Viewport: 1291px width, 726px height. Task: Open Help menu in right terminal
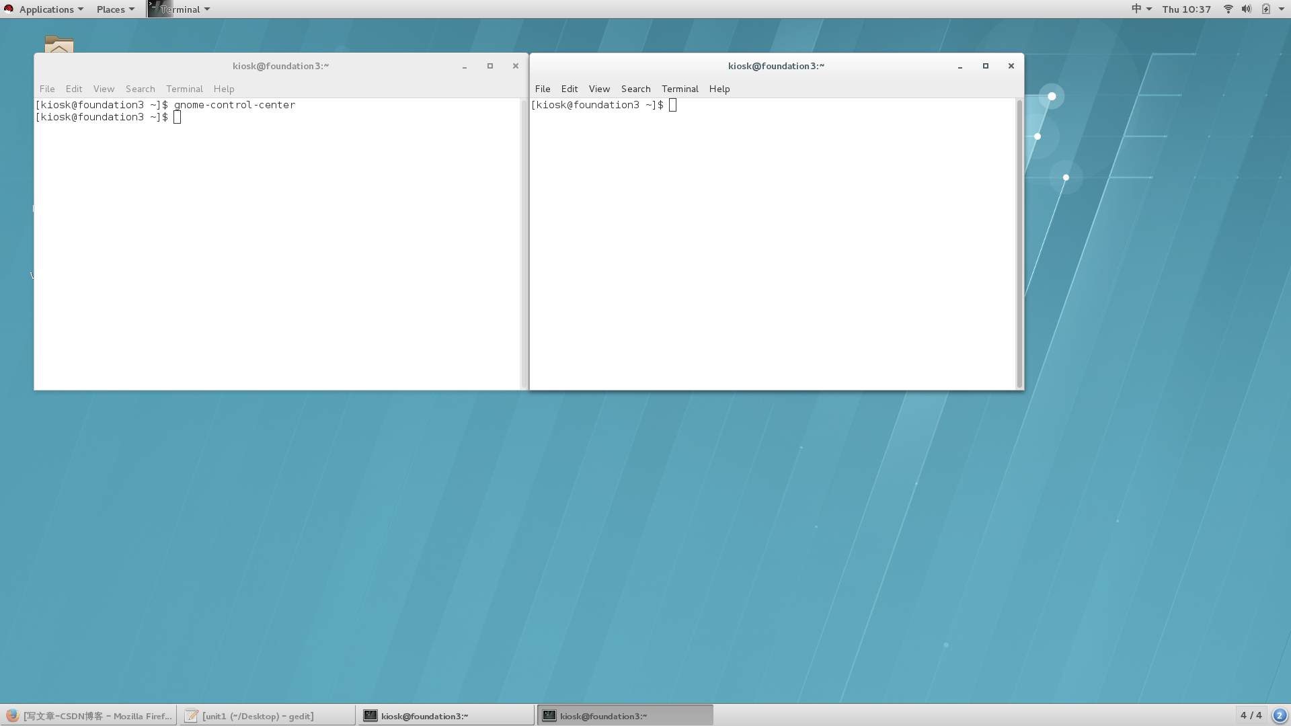point(719,89)
